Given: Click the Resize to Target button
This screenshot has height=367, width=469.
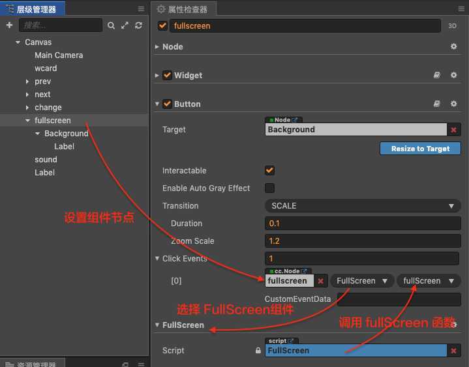Looking at the screenshot, I should pos(420,149).
